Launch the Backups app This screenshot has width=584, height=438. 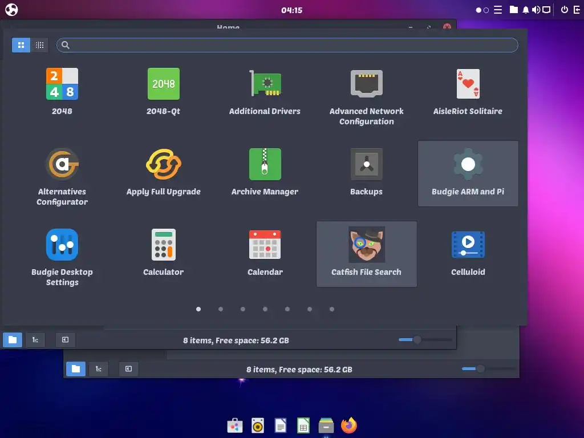click(x=367, y=172)
